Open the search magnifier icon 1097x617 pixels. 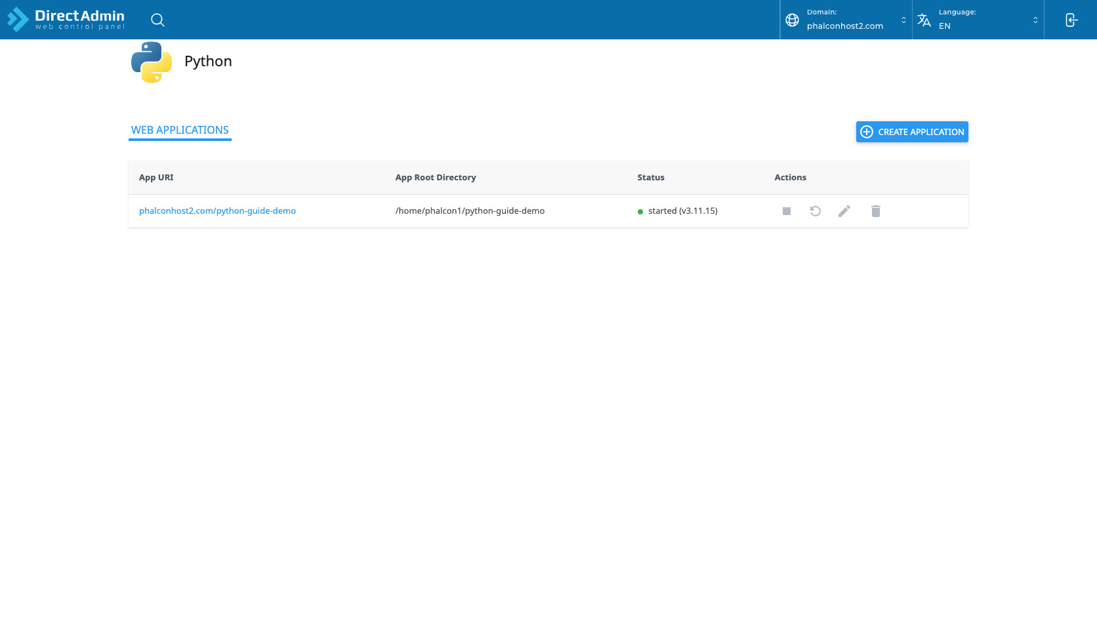157,20
